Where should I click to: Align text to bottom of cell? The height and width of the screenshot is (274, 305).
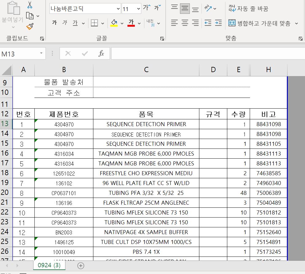(195, 9)
